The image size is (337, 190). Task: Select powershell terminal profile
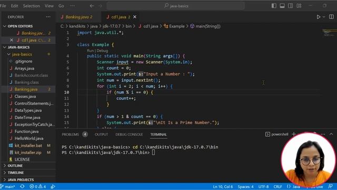[277, 135]
